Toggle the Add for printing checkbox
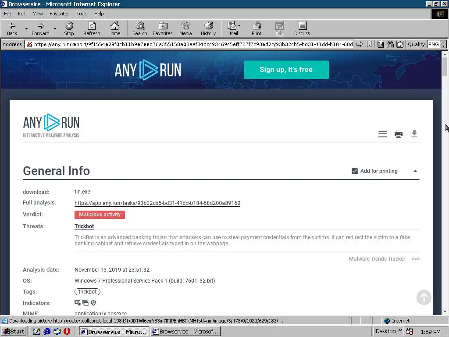449x337 pixels. [x=354, y=171]
